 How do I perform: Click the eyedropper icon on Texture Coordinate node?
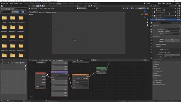pyautogui.click(x=44, y=86)
